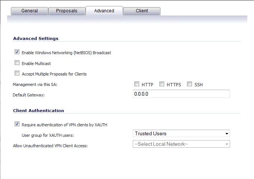254x179 pixels.
Task: Switch to the General tab
Action: [30, 11]
